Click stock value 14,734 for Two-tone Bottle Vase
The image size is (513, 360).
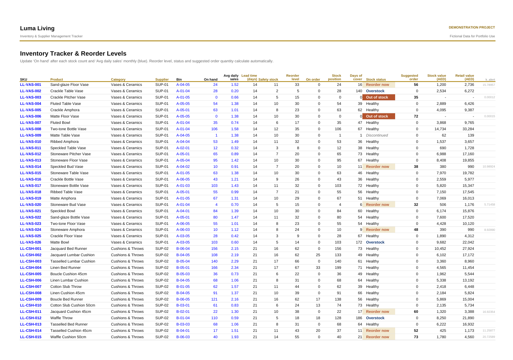(x=440, y=129)
